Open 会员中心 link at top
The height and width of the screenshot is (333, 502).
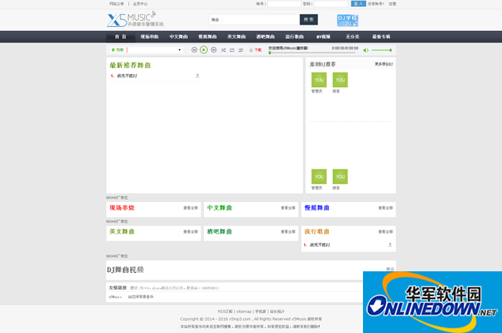[141, 4]
